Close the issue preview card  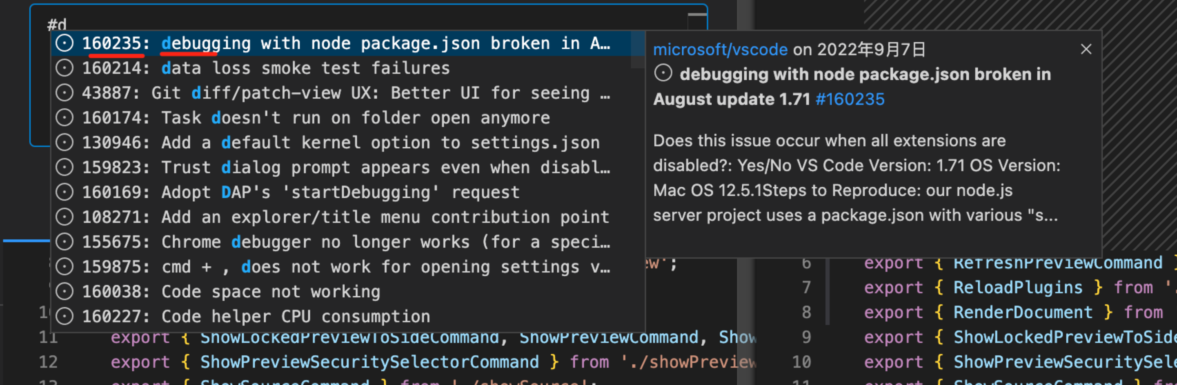tap(1086, 49)
